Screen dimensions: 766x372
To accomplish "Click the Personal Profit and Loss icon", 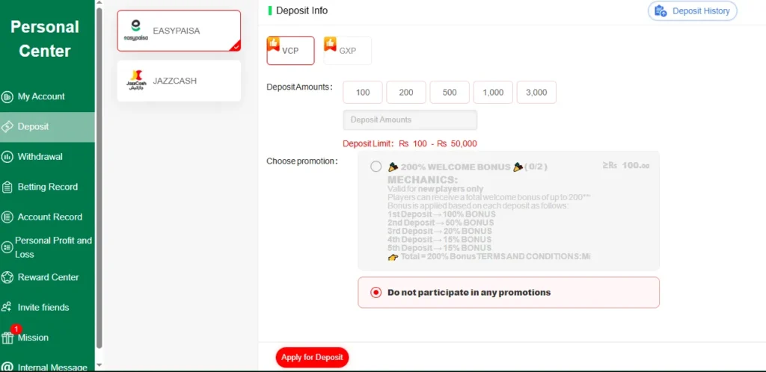I will [x=7, y=247].
